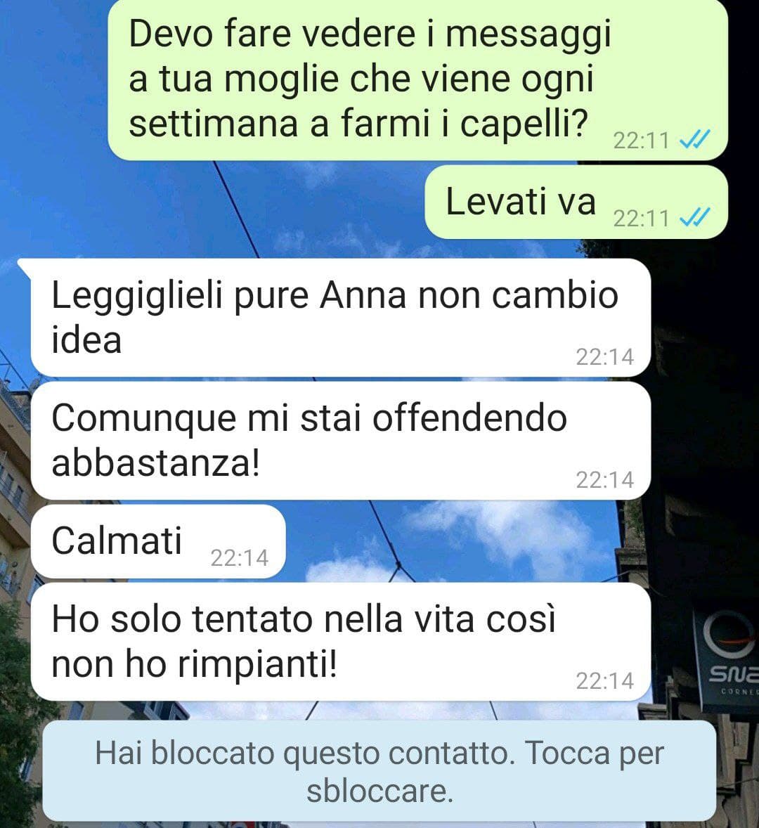Select the 'Comunque mi stai offendendo abbastanza!' message
The image size is (759, 828).
pos(341,441)
